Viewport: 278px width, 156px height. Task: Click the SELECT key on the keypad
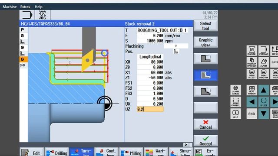tap(264, 102)
